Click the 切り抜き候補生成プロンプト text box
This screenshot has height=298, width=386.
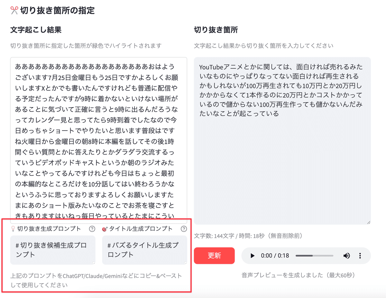53,250
